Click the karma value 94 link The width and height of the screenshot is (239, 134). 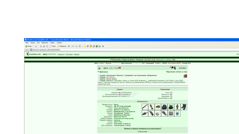[x=115, y=79]
